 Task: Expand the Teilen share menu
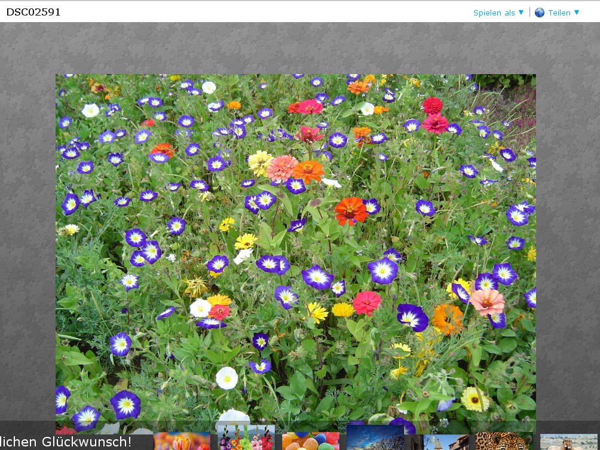coord(559,13)
